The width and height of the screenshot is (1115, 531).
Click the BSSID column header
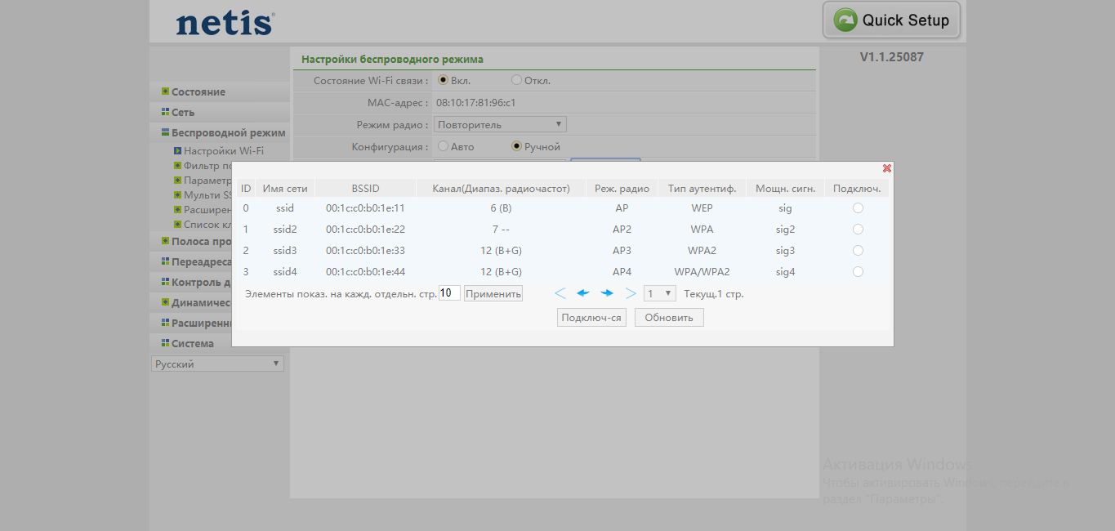click(366, 189)
